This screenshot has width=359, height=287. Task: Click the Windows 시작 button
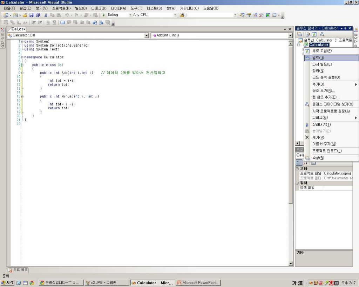(x=7, y=283)
